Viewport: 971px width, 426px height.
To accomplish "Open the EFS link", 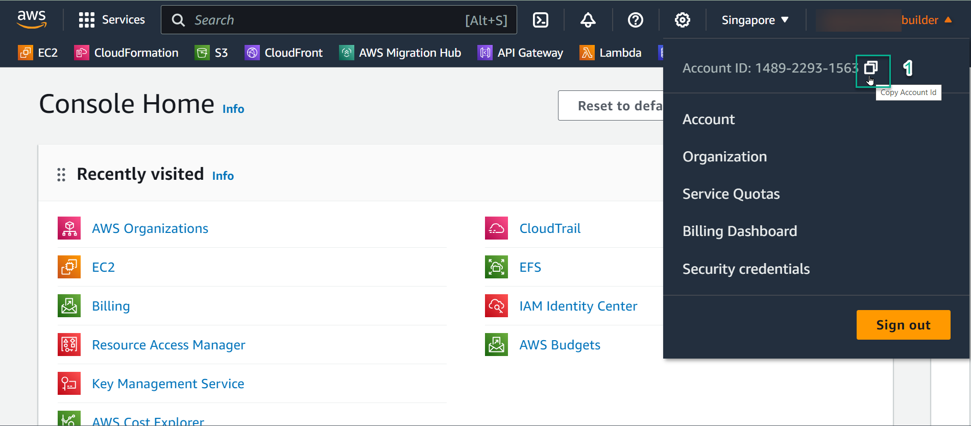I will click(x=530, y=267).
